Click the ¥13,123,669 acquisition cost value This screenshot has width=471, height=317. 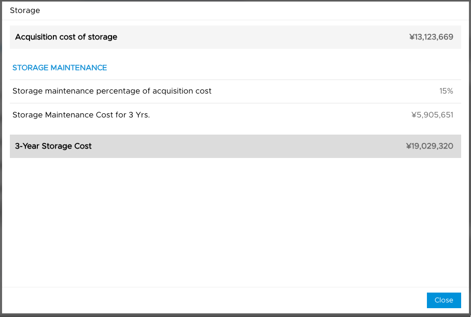pos(431,37)
